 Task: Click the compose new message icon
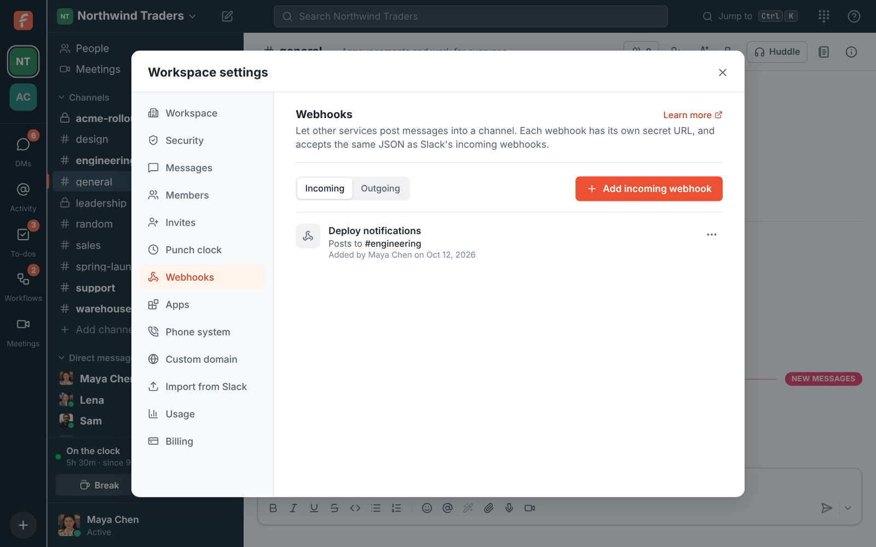[x=227, y=16]
